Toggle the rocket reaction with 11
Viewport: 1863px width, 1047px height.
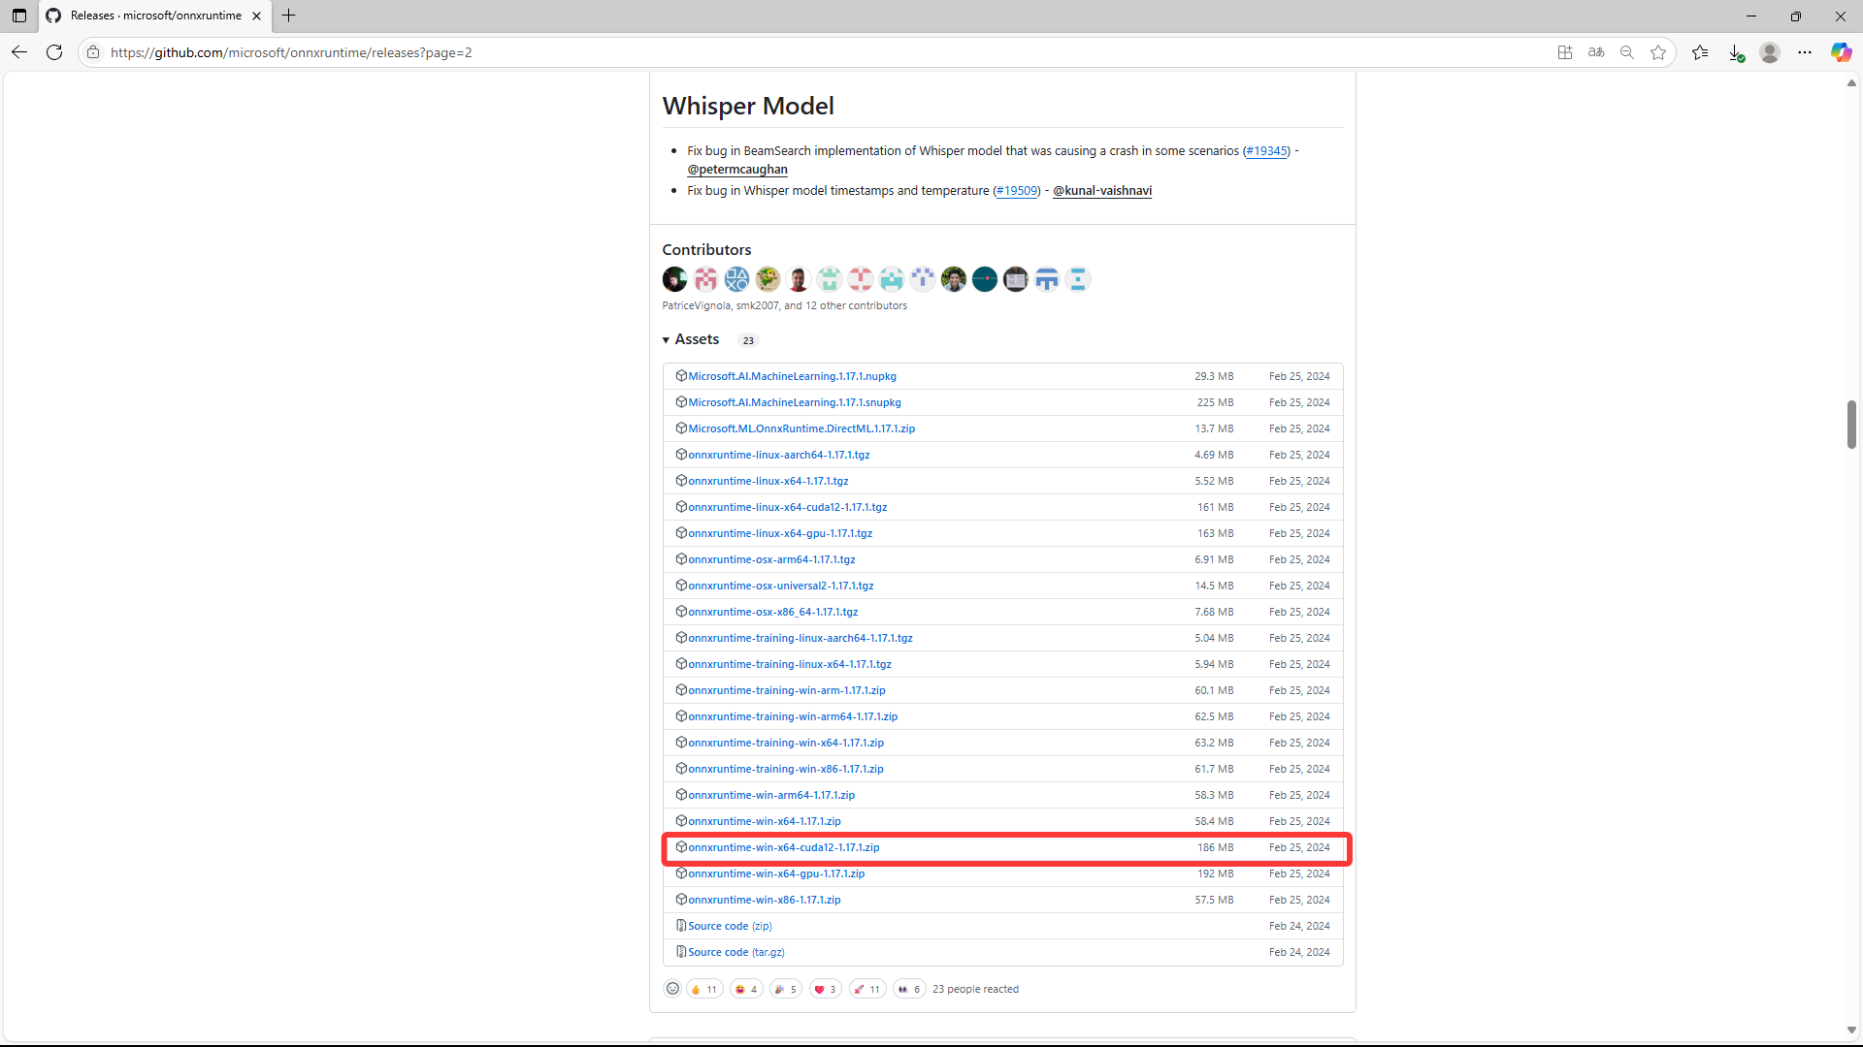tap(867, 989)
